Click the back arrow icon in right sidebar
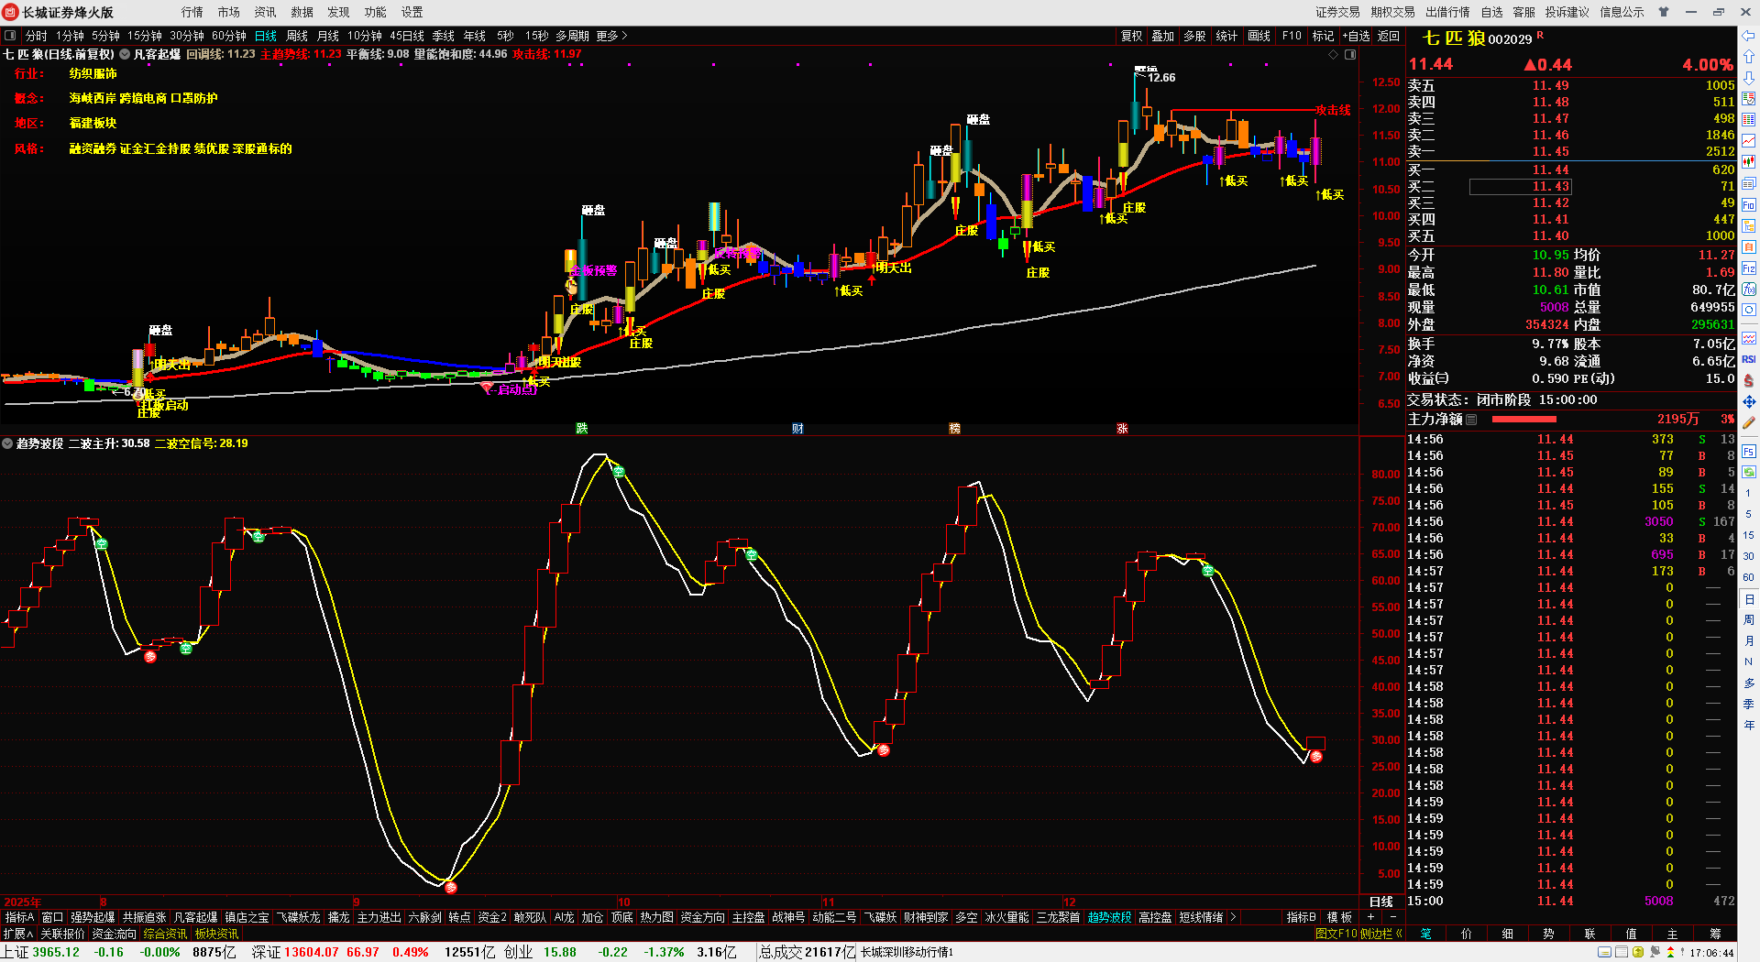 click(1749, 36)
